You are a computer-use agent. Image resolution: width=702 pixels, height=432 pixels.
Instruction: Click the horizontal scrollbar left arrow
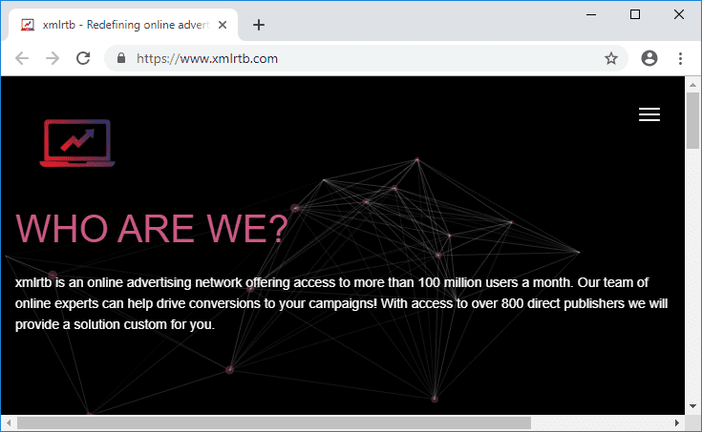click(9, 422)
